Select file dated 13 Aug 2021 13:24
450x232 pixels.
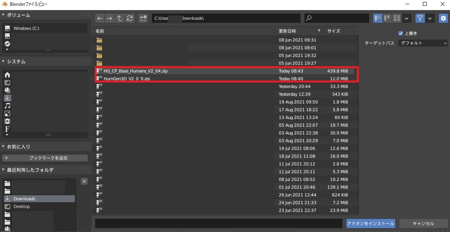[225, 117]
